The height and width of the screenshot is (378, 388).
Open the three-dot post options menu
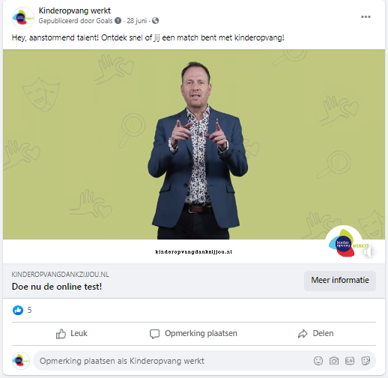click(366, 16)
